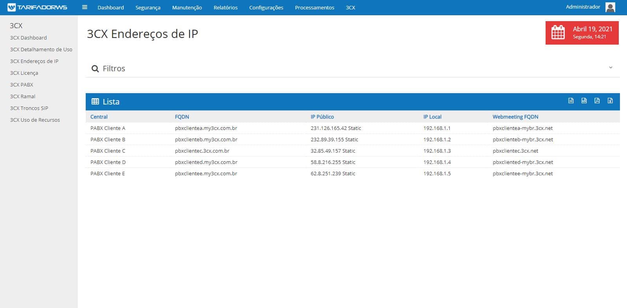Viewport: 627px width, 308px height.
Task: Click webmeeting pbxclientea-mybr.3cx.net
Action: 522,128
